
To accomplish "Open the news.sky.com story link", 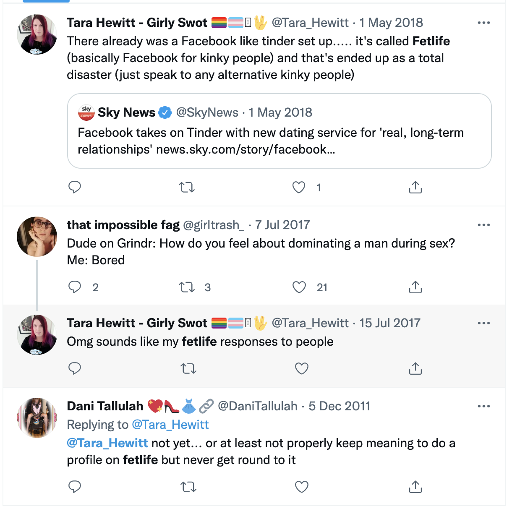I will [x=246, y=150].
